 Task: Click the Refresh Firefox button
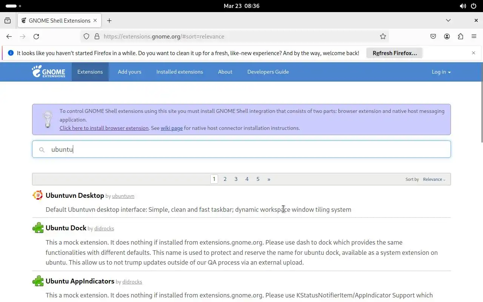click(x=394, y=53)
